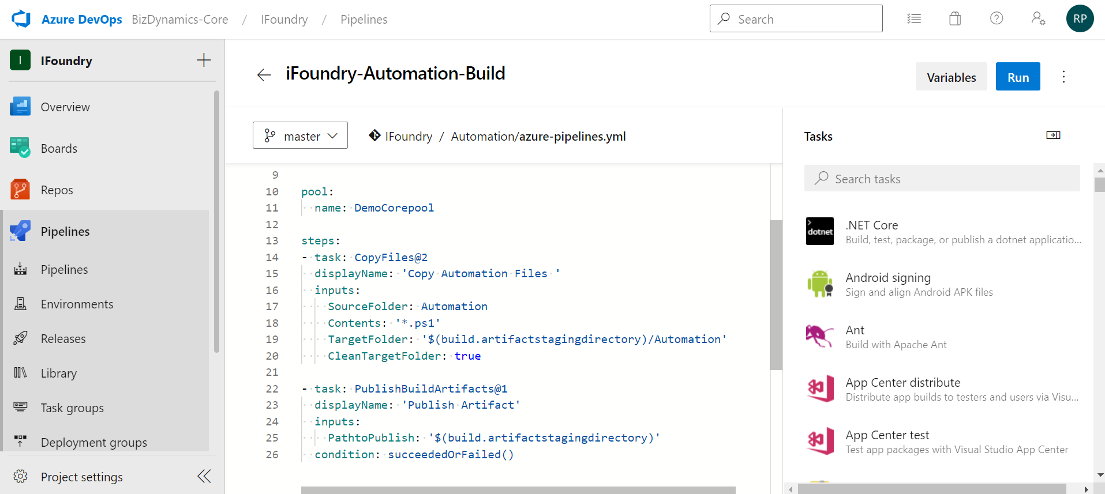Collapse the Tasks panel via its icon
This screenshot has height=494, width=1105.
pyautogui.click(x=1053, y=135)
